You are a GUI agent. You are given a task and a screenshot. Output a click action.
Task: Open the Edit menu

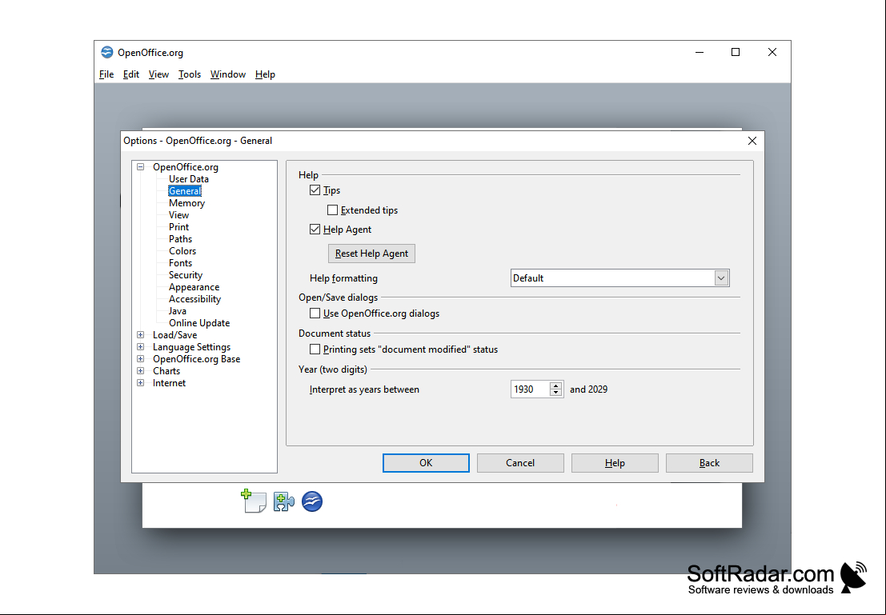pyautogui.click(x=131, y=74)
